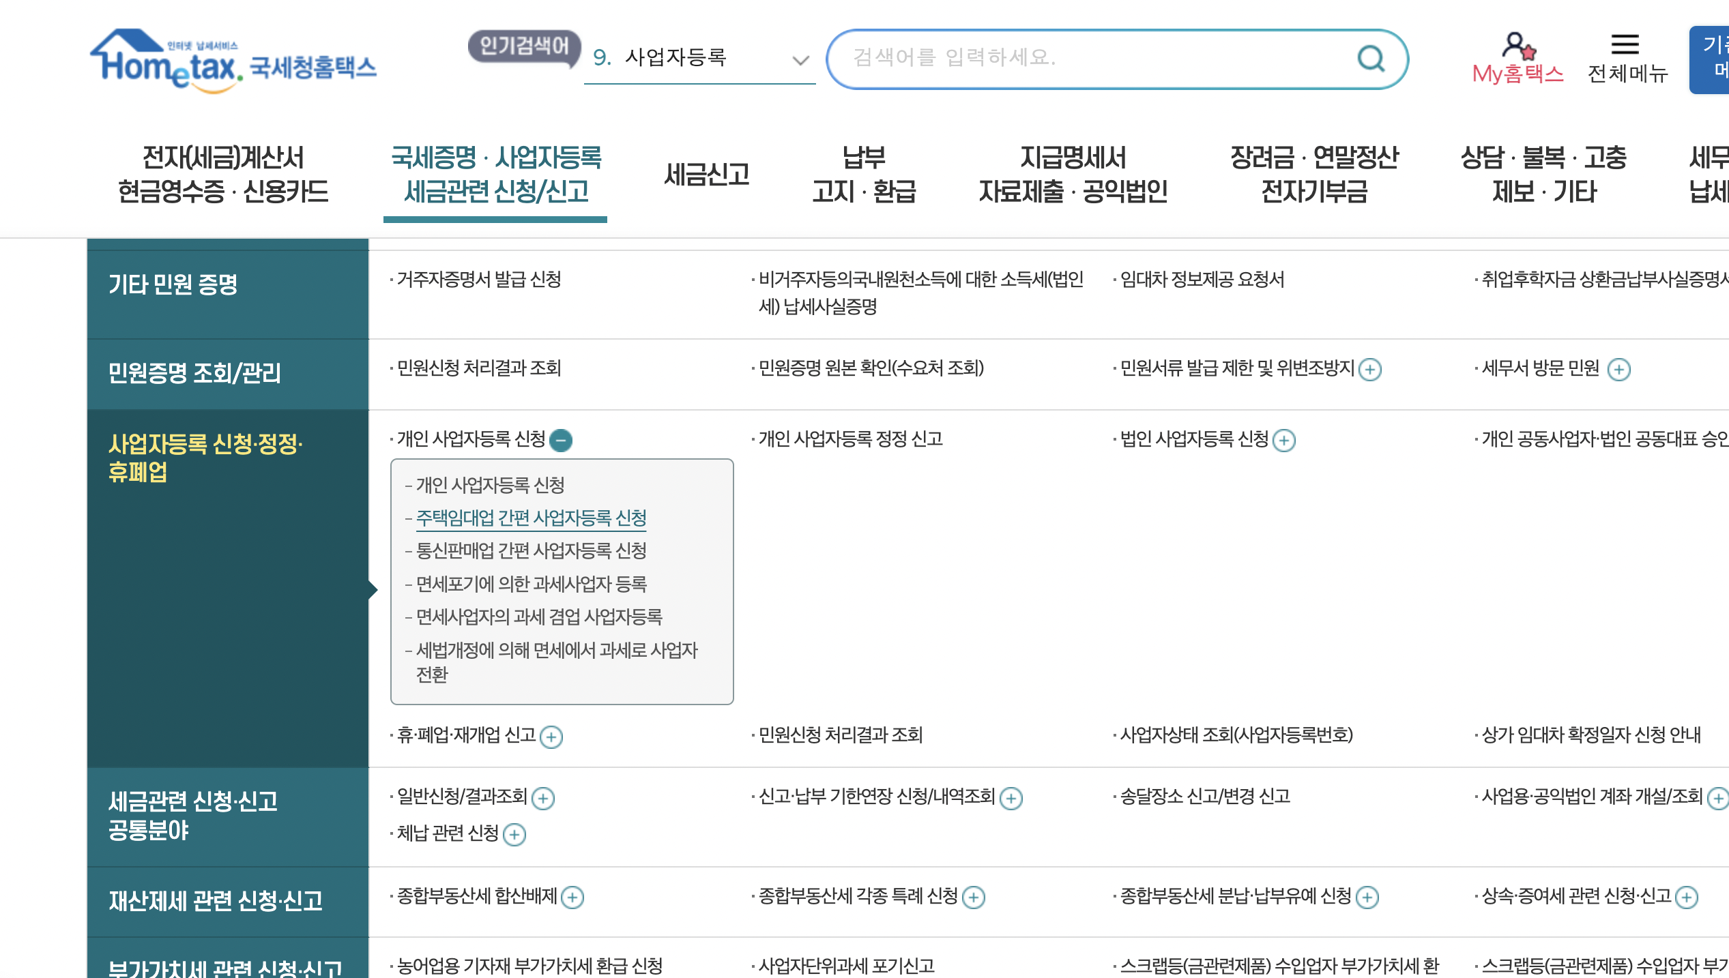Screen dimensions: 1729x978
Task: Expand 휴·폐업·재개업 신고 plus icon
Action: [x=551, y=737]
